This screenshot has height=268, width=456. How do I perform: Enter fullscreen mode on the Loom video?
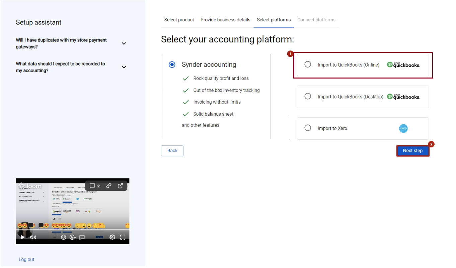(x=123, y=237)
